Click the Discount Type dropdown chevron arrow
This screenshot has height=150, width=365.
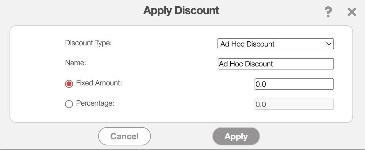(328, 44)
